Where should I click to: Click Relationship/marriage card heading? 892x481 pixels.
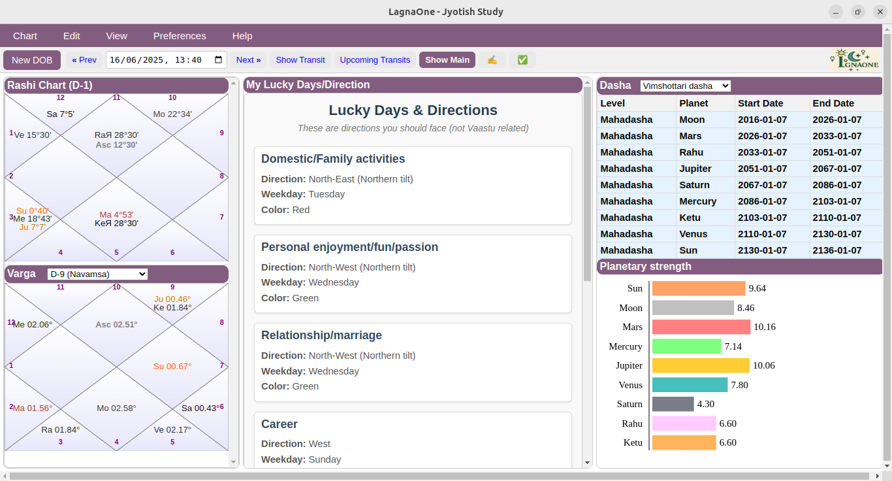[x=321, y=335]
